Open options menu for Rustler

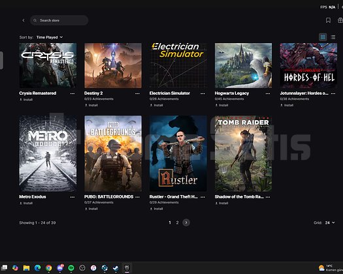click(x=203, y=197)
